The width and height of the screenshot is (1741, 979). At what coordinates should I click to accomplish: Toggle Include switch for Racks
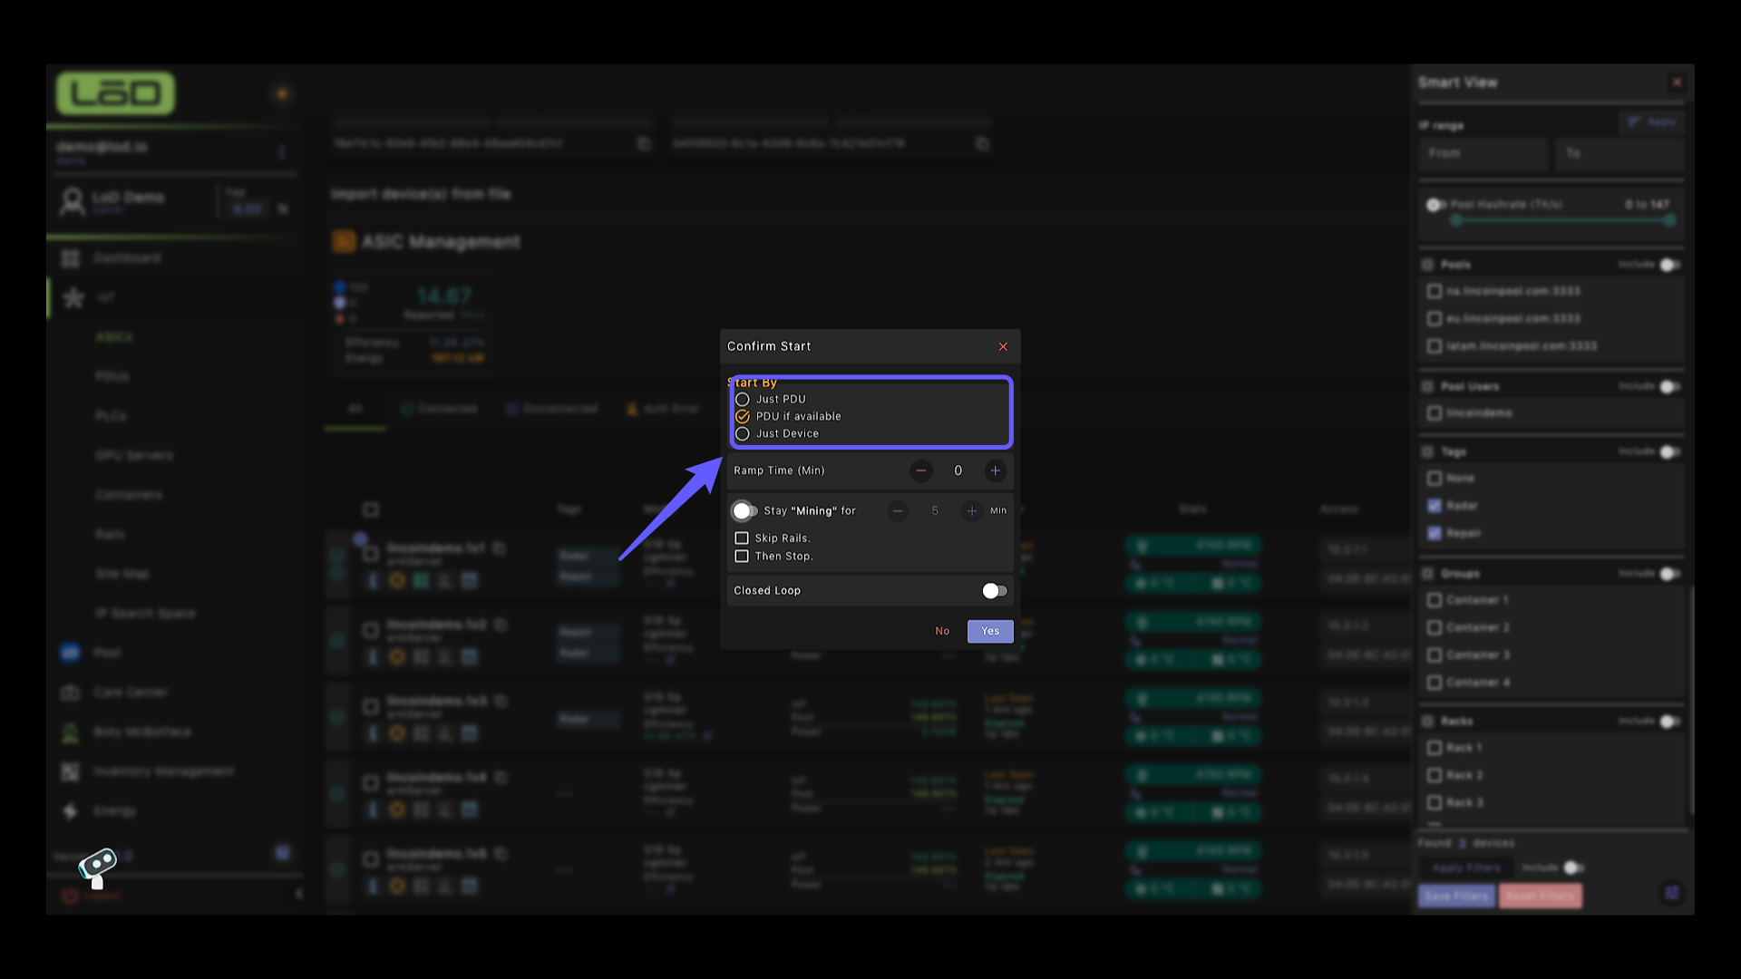1670,722
